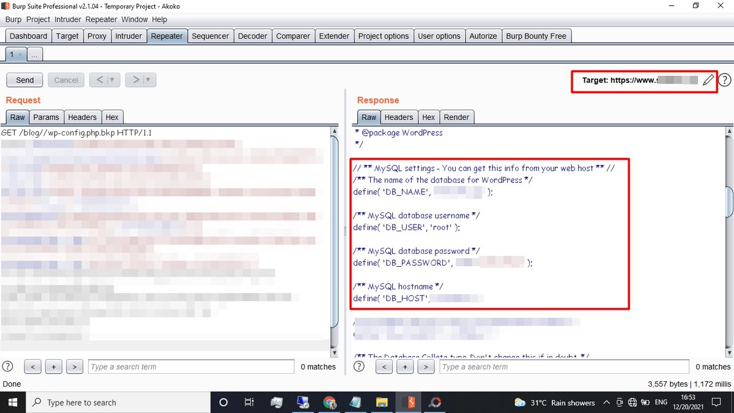Viewport: 734px width, 413px height.
Task: Switch to the Decoder tab
Action: (253, 36)
